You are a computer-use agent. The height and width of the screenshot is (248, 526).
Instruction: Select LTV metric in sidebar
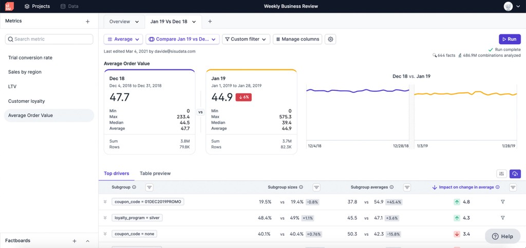(12, 87)
